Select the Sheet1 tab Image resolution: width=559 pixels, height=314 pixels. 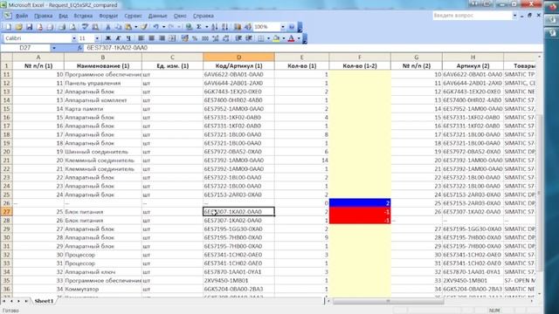coord(44,301)
